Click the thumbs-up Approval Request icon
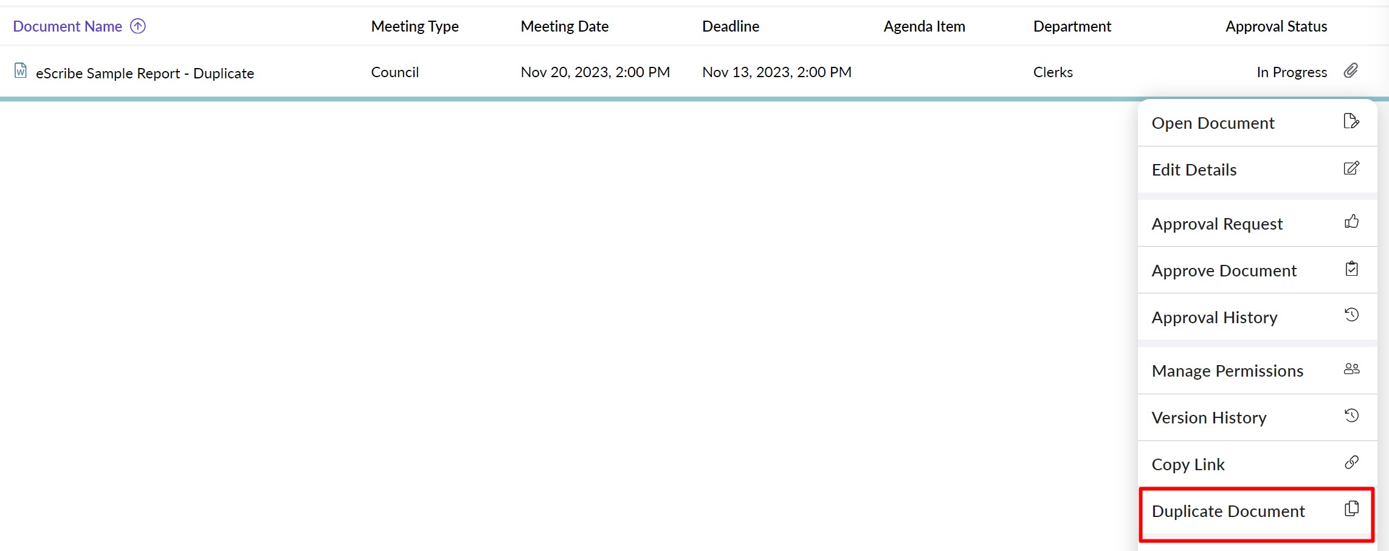 (x=1351, y=222)
